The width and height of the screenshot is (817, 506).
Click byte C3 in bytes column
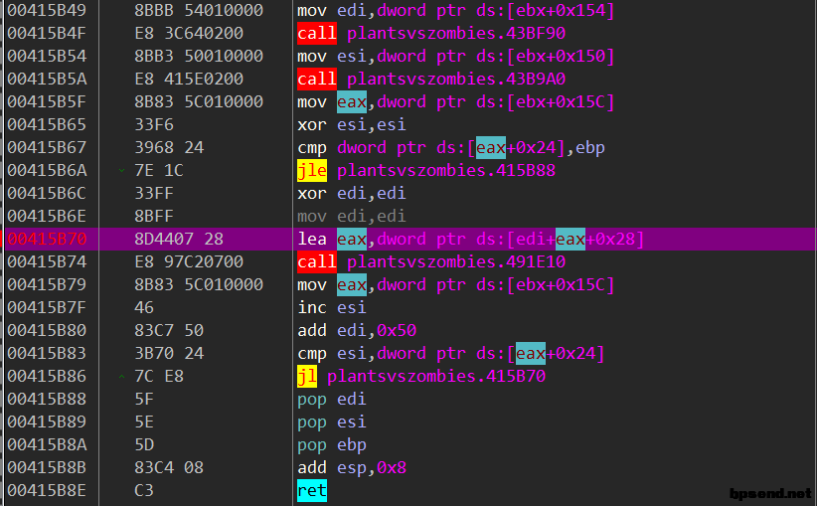tap(144, 491)
